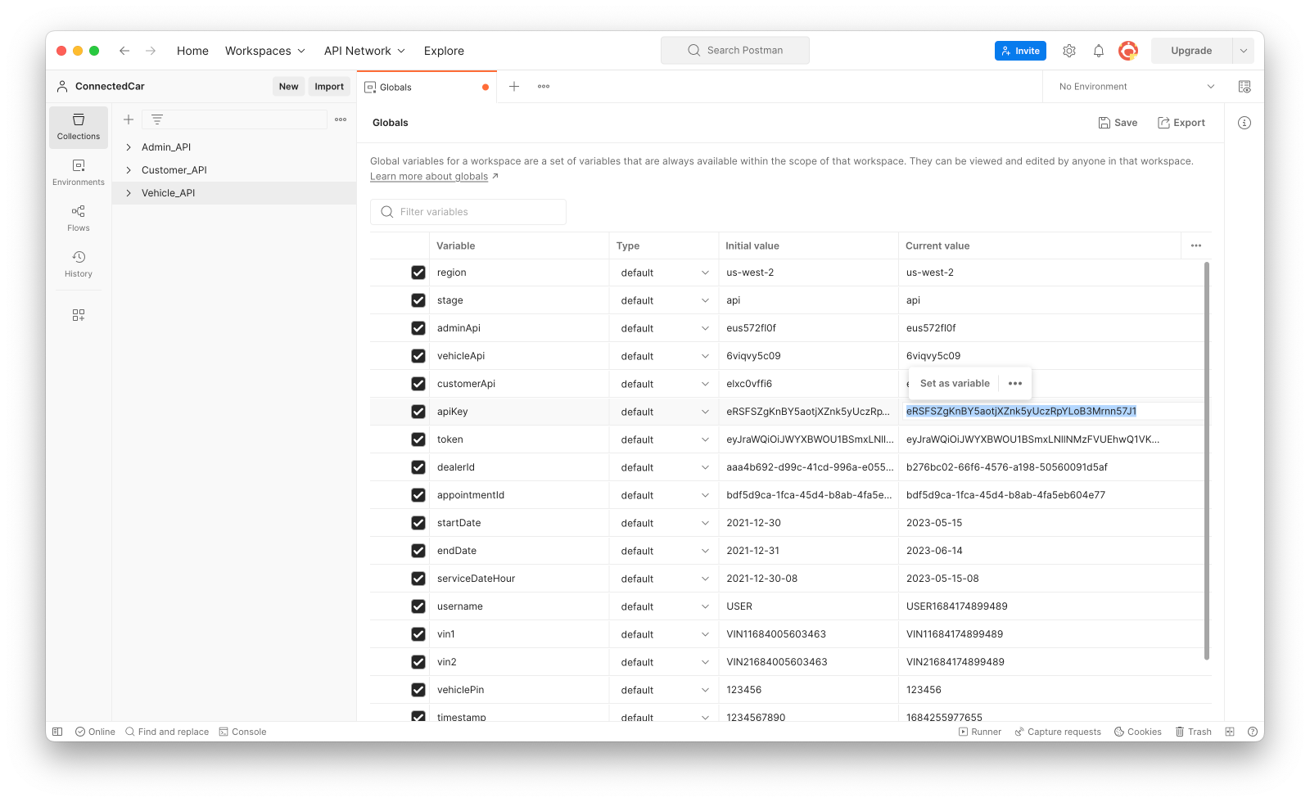Click the Invite button
The width and height of the screenshot is (1310, 802).
[x=1020, y=51]
